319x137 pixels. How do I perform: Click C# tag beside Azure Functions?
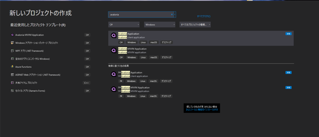(87, 67)
